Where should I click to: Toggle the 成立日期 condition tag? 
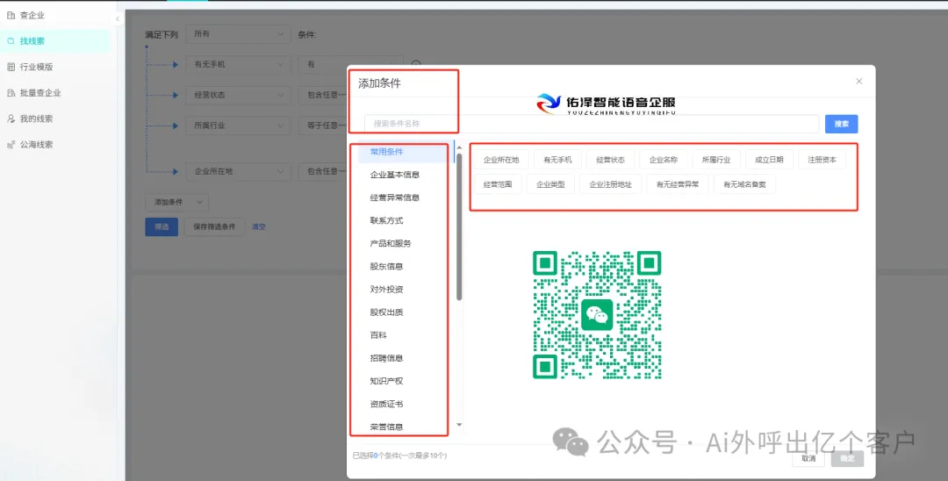pos(769,160)
